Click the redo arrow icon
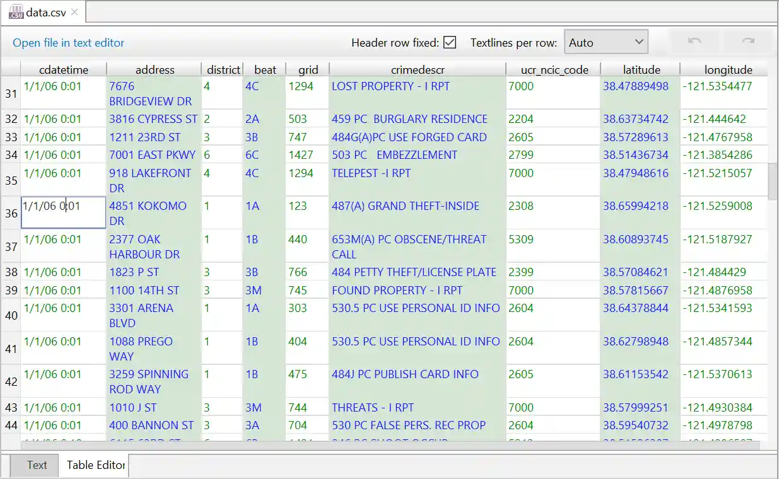 point(748,40)
